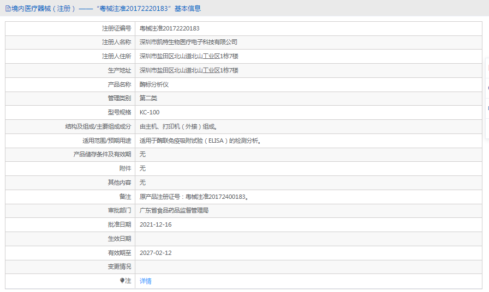Select 广东省食品药品监督管理局 value
489x292 pixels.
(174, 210)
